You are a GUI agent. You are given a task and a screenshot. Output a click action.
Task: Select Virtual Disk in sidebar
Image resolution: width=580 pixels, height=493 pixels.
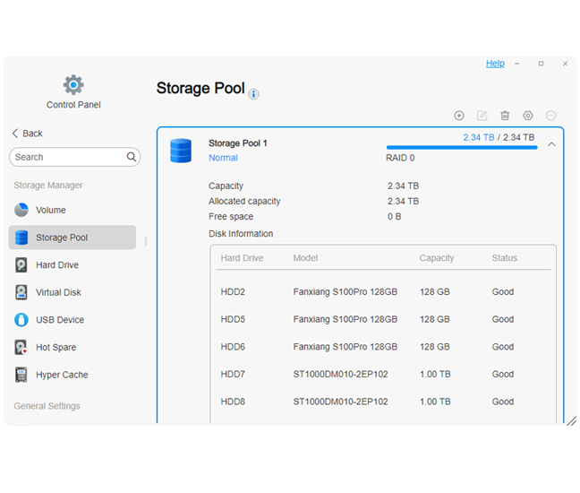(58, 293)
